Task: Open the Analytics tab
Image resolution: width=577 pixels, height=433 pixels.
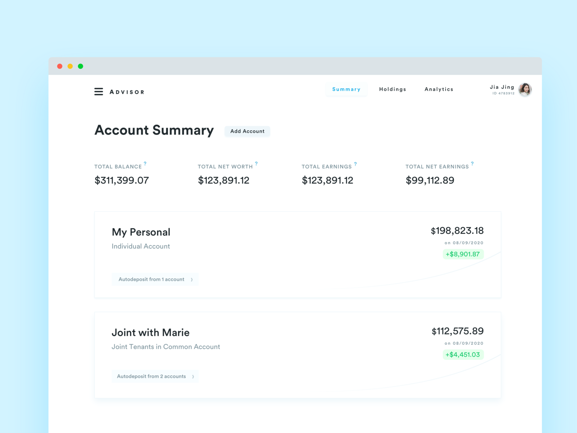Action: [439, 89]
